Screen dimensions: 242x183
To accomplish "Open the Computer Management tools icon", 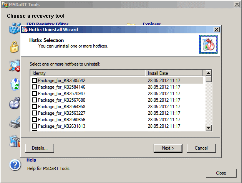I will pos(15,141).
